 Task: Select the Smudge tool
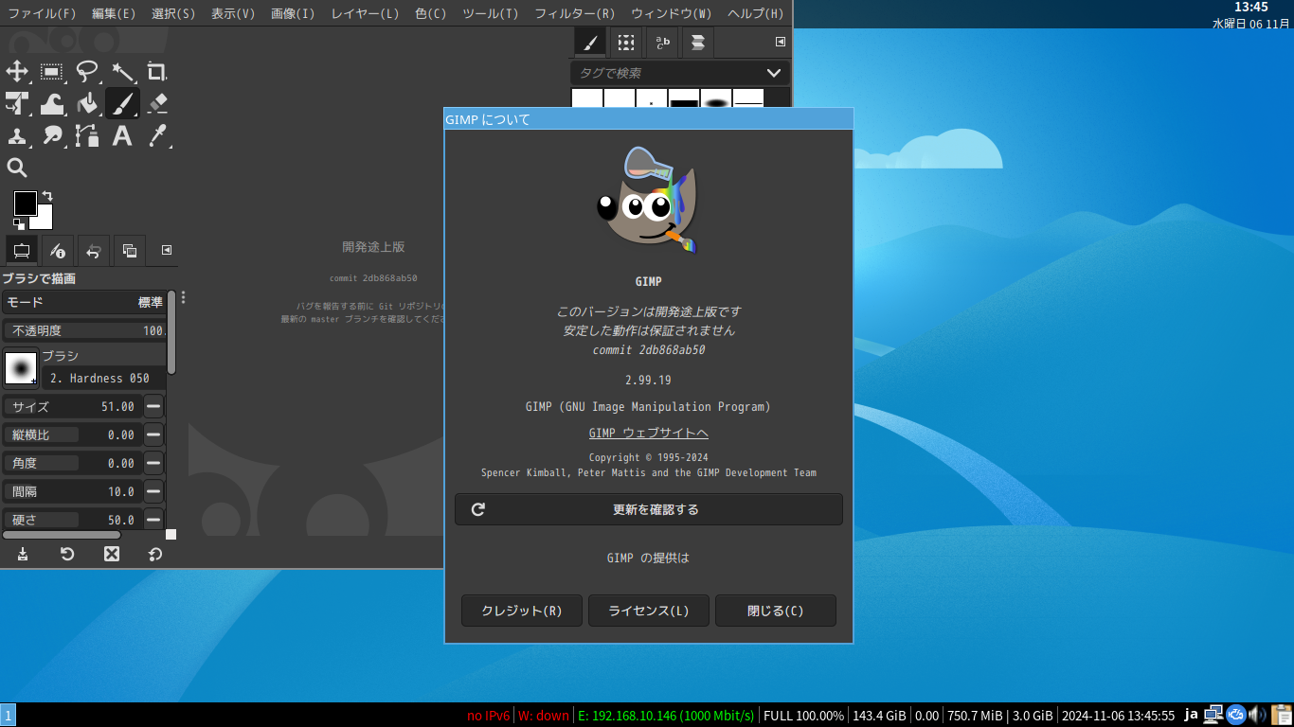coord(52,135)
